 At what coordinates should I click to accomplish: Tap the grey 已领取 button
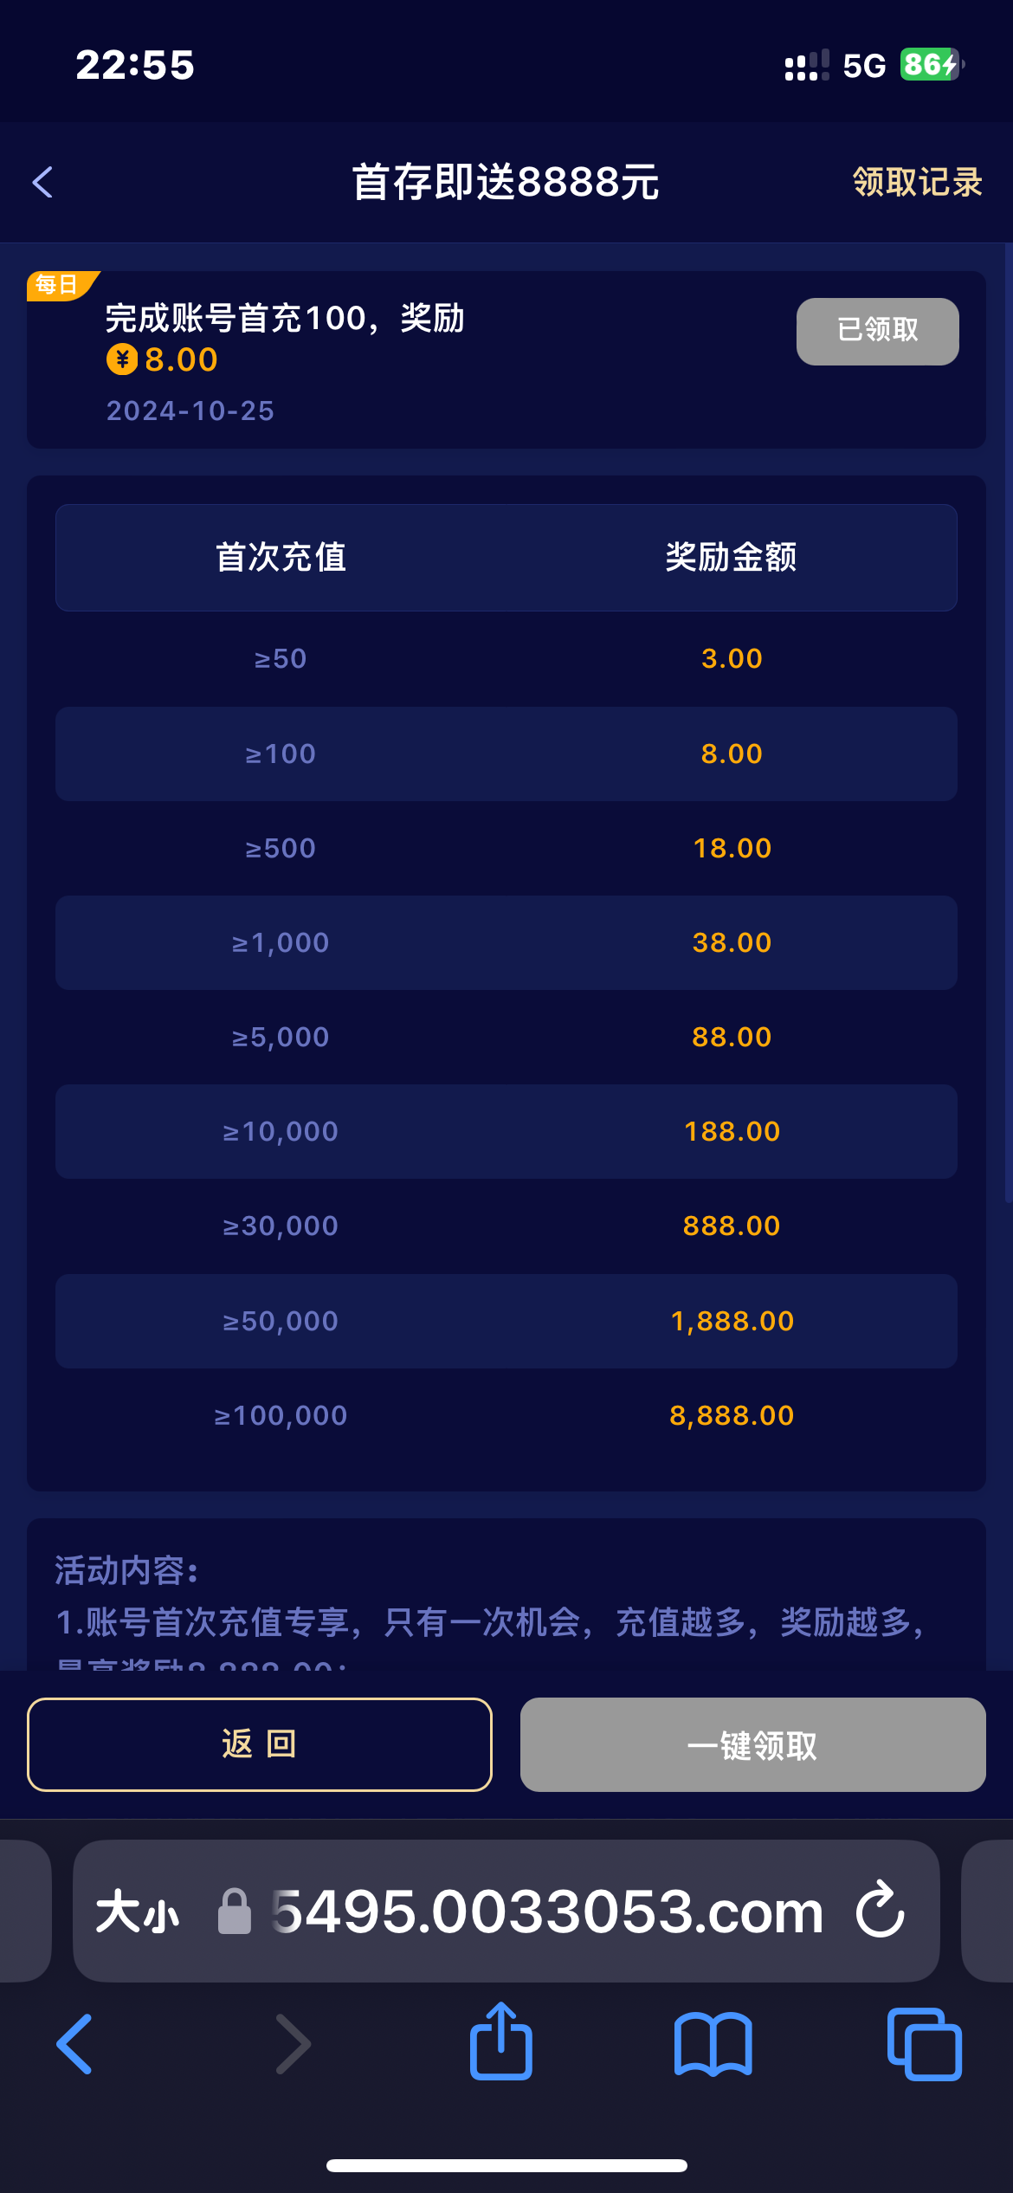(x=877, y=331)
